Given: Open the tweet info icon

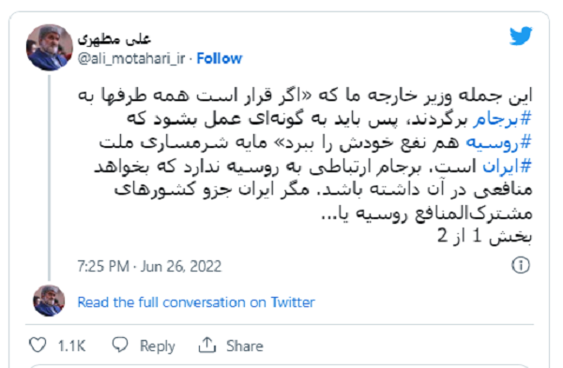Looking at the screenshot, I should point(521,265).
